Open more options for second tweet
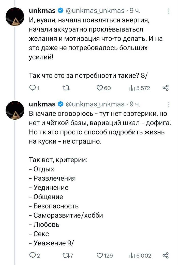The width and height of the screenshot is (178, 265). [x=169, y=104]
